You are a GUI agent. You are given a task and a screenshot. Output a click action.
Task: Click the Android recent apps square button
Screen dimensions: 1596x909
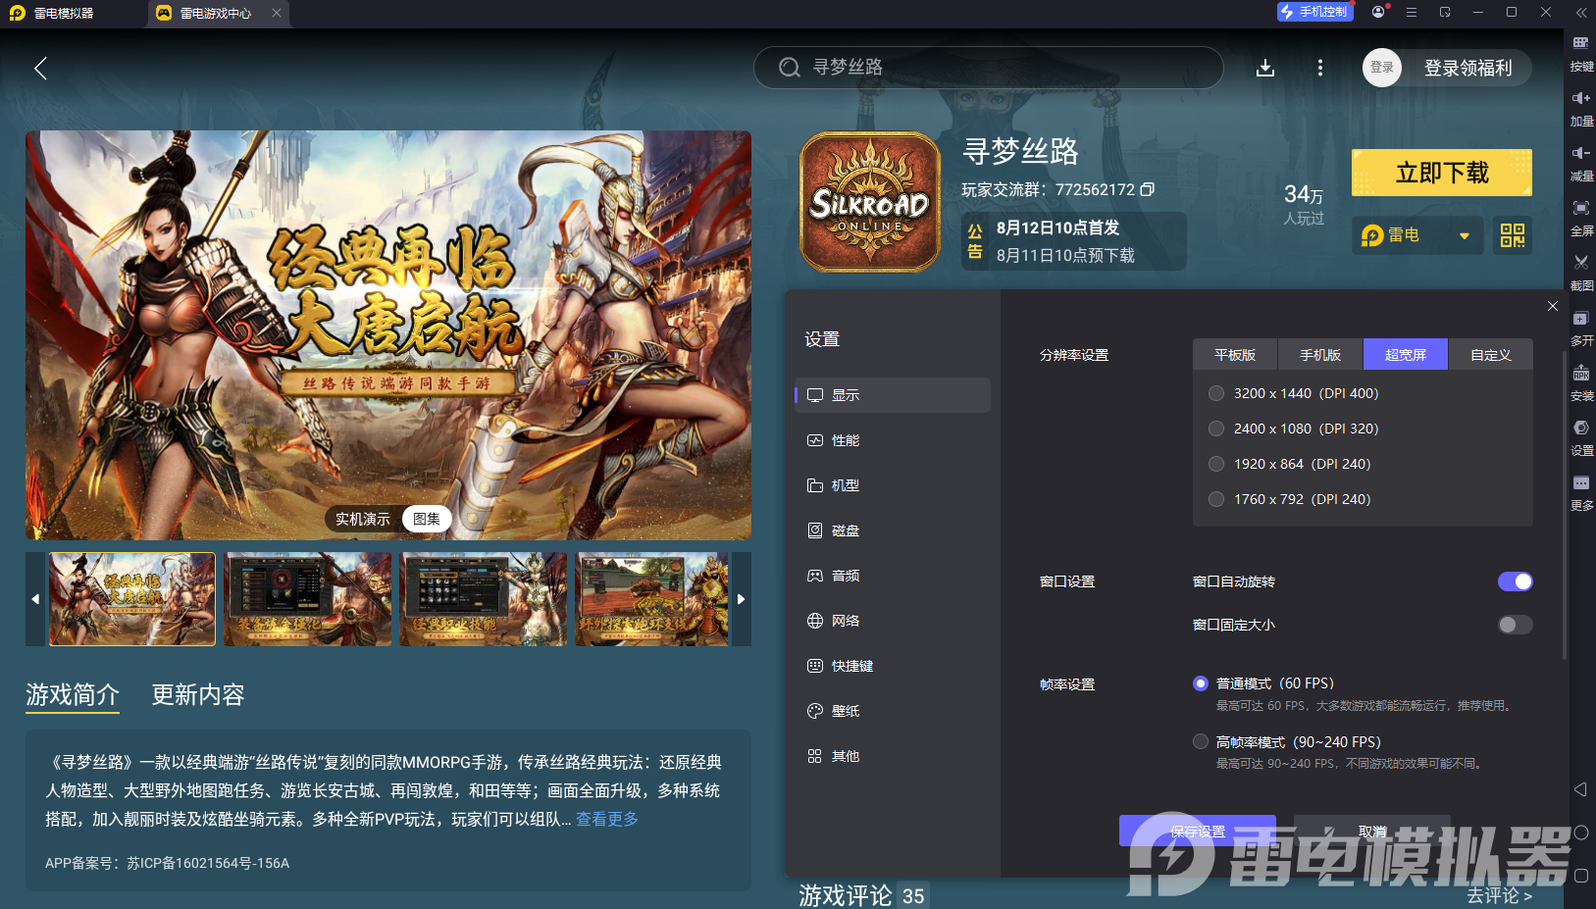click(1580, 876)
